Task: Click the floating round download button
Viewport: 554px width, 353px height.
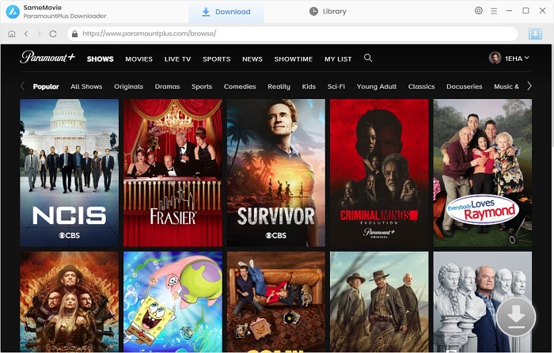Action: (516, 317)
